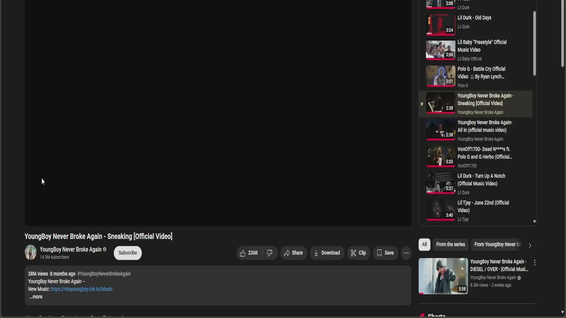566x318 pixels.
Task: Open the nbayoungboy.lnk.to/Music link
Action: click(82, 289)
